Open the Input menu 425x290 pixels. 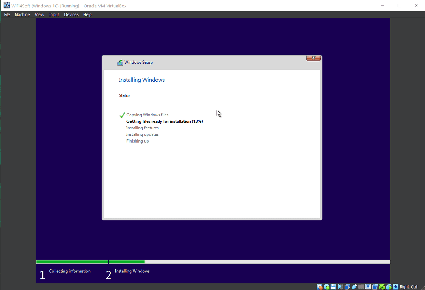point(54,14)
